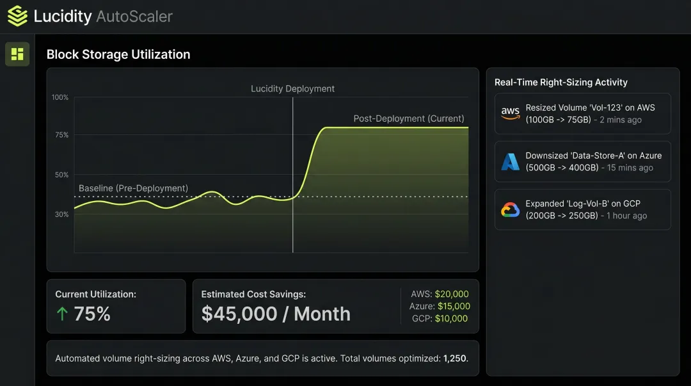Click the '(500GB -> 400GB)' size text
The image size is (691, 386).
562,168
